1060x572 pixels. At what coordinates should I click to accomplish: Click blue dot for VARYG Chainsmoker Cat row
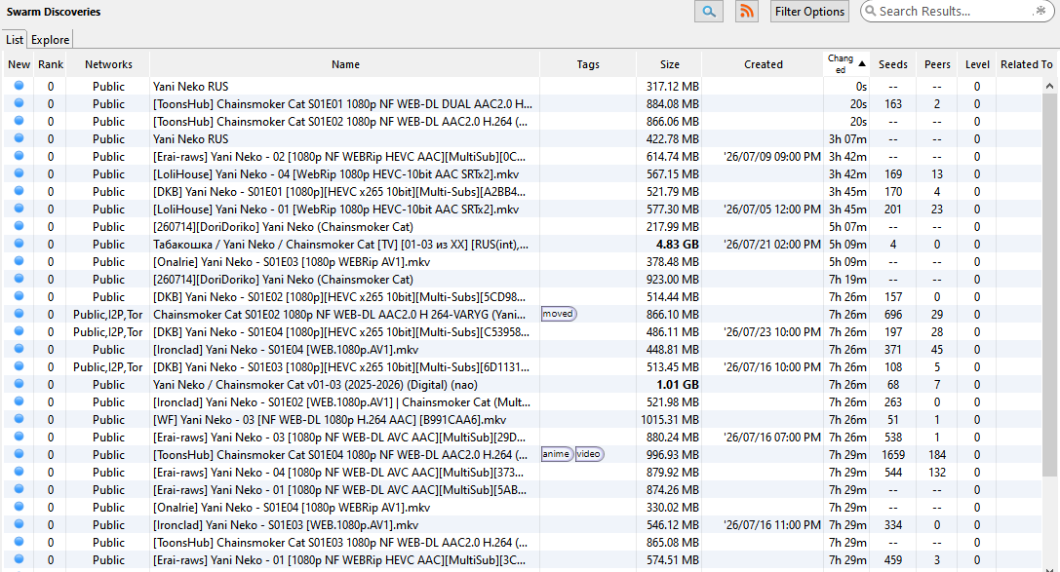click(19, 314)
